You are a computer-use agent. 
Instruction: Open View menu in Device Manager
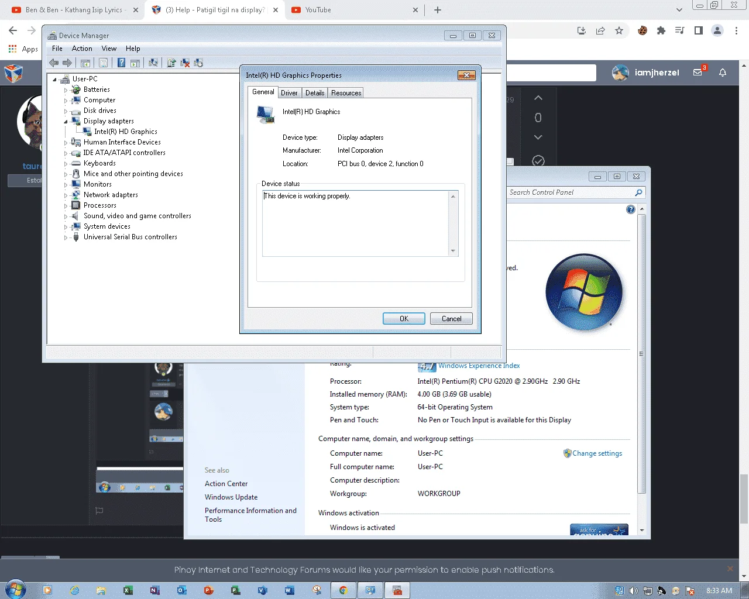109,49
